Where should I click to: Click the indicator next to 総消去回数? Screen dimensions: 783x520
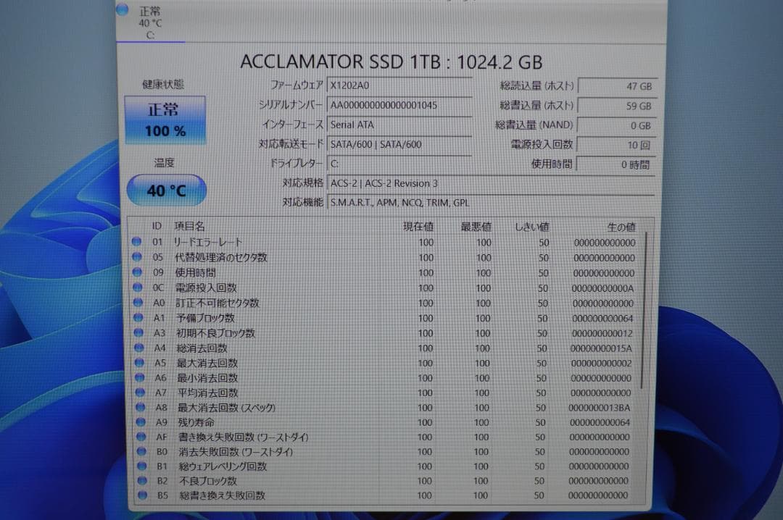(x=139, y=348)
